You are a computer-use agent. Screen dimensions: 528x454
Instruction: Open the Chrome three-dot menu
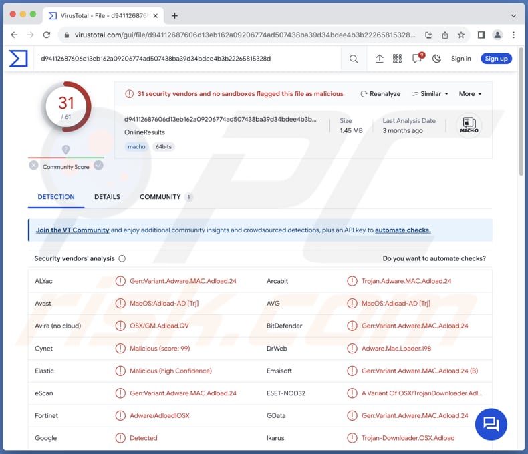pos(513,35)
